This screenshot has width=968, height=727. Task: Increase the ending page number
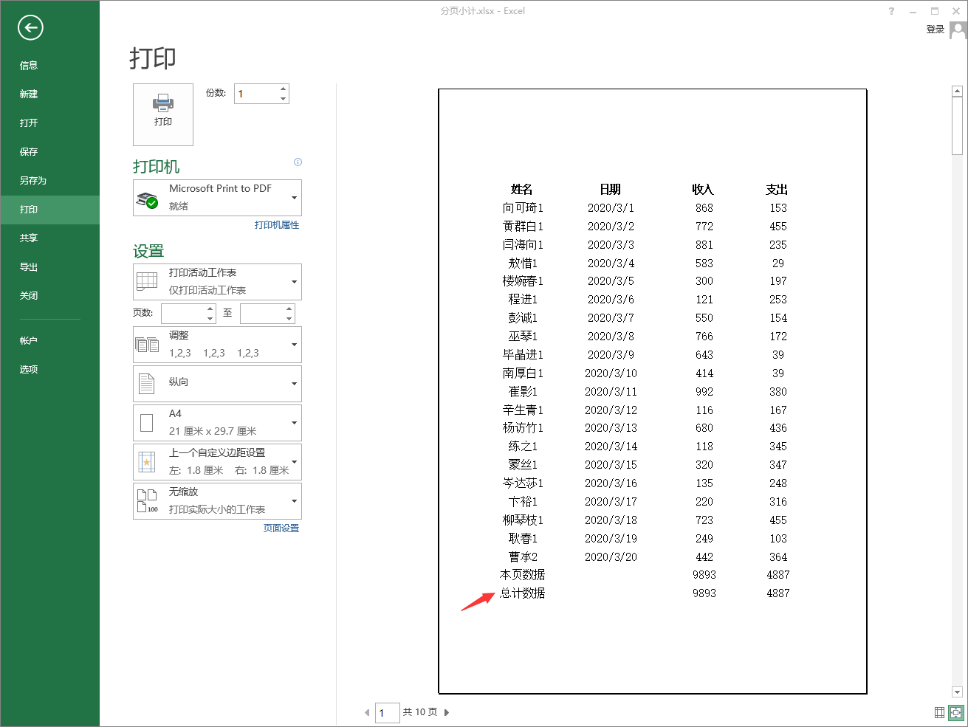coord(289,309)
